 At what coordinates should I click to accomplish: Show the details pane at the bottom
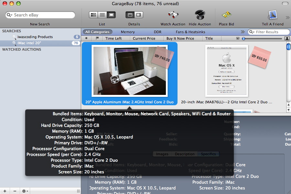(130, 15)
